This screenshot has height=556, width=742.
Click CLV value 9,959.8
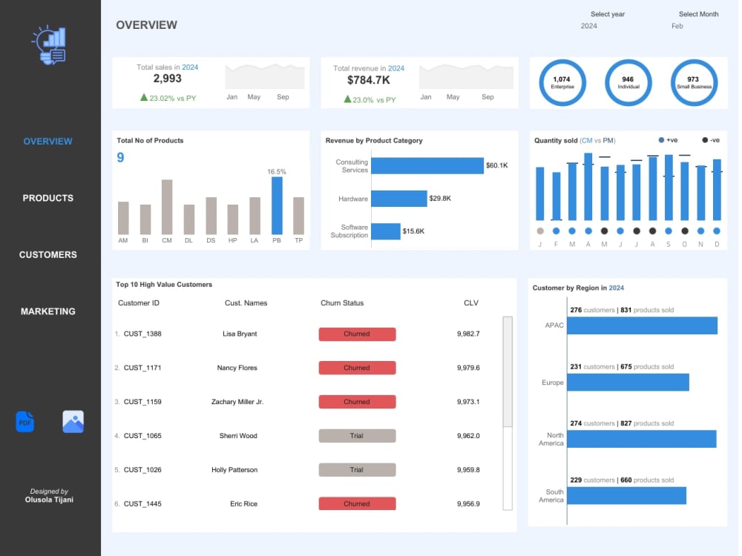(468, 470)
